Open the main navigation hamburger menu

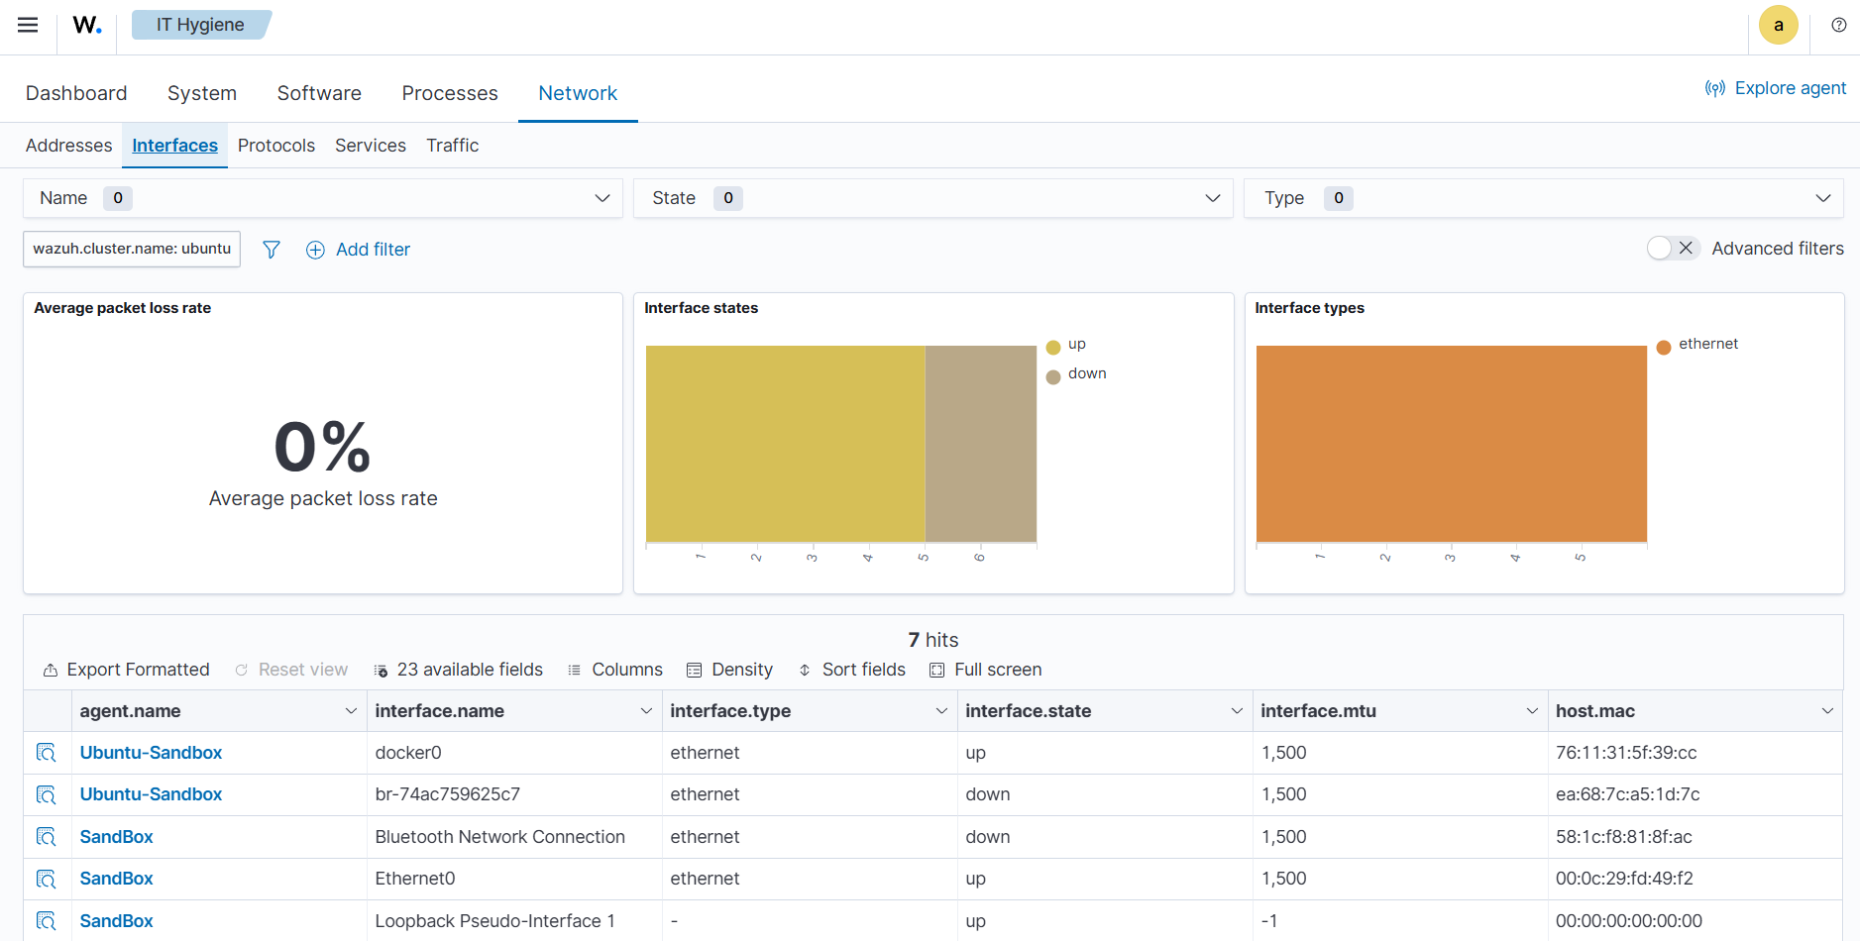[27, 25]
